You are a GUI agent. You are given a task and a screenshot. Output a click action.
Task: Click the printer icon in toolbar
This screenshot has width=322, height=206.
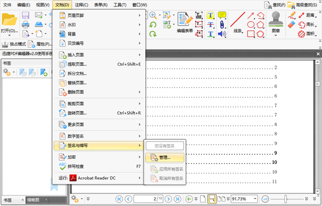[26, 25]
